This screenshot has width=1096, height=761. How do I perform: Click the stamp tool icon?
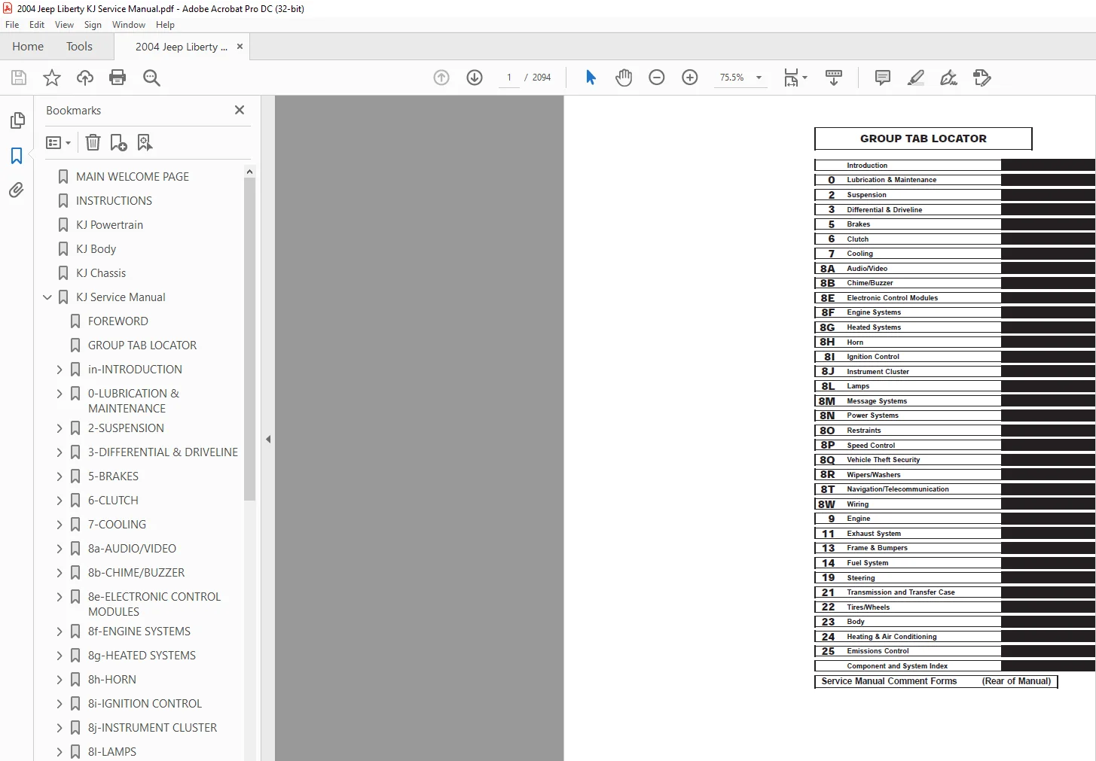[982, 78]
